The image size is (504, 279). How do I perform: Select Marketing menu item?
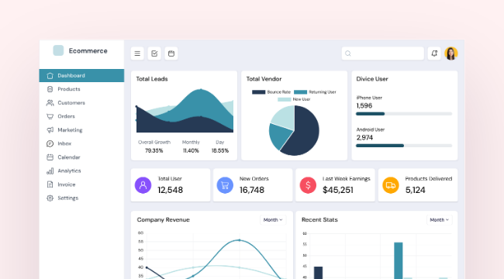click(x=70, y=130)
